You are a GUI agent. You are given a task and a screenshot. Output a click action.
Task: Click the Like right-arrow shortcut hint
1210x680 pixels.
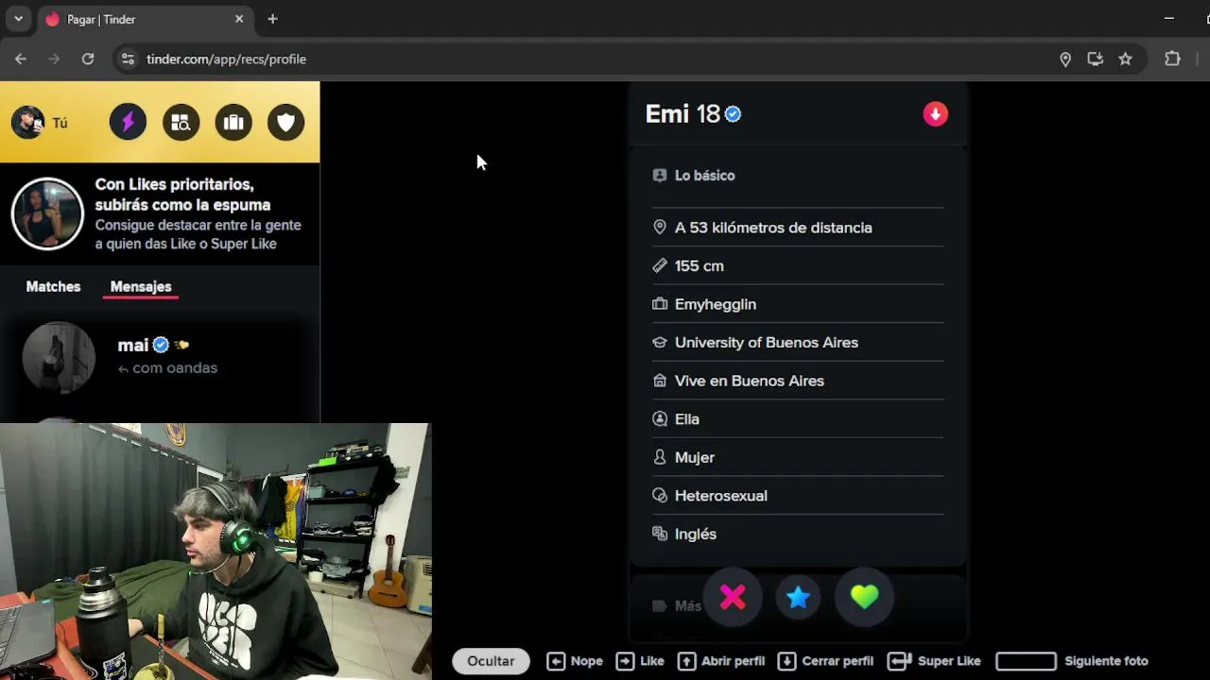640,661
